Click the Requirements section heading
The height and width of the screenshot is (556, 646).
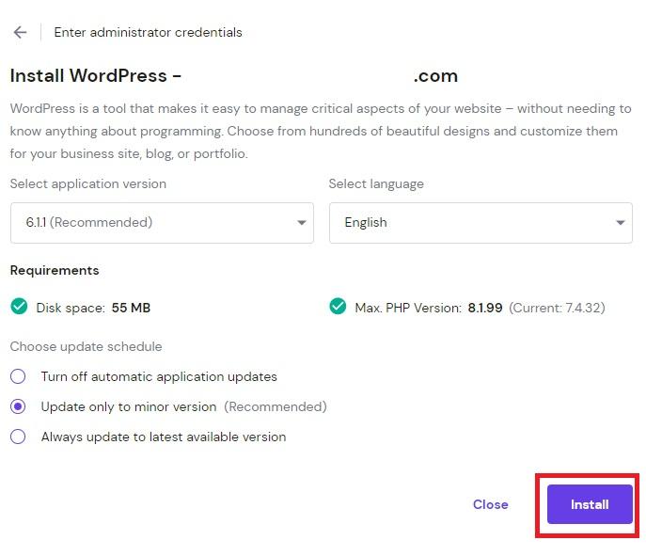(55, 270)
